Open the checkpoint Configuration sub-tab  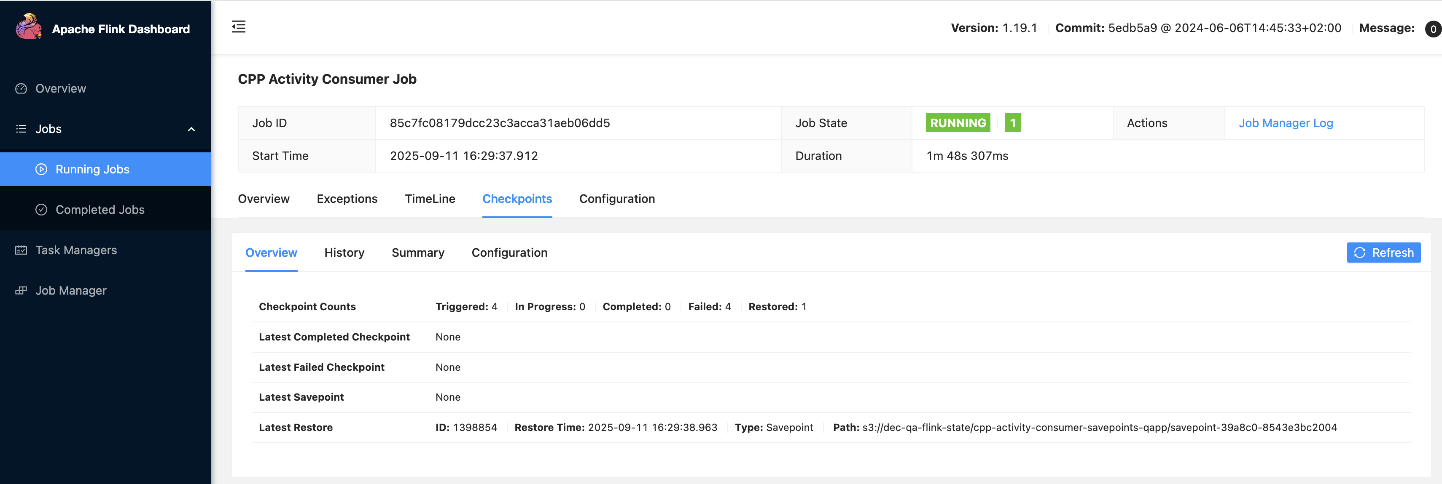coord(509,253)
